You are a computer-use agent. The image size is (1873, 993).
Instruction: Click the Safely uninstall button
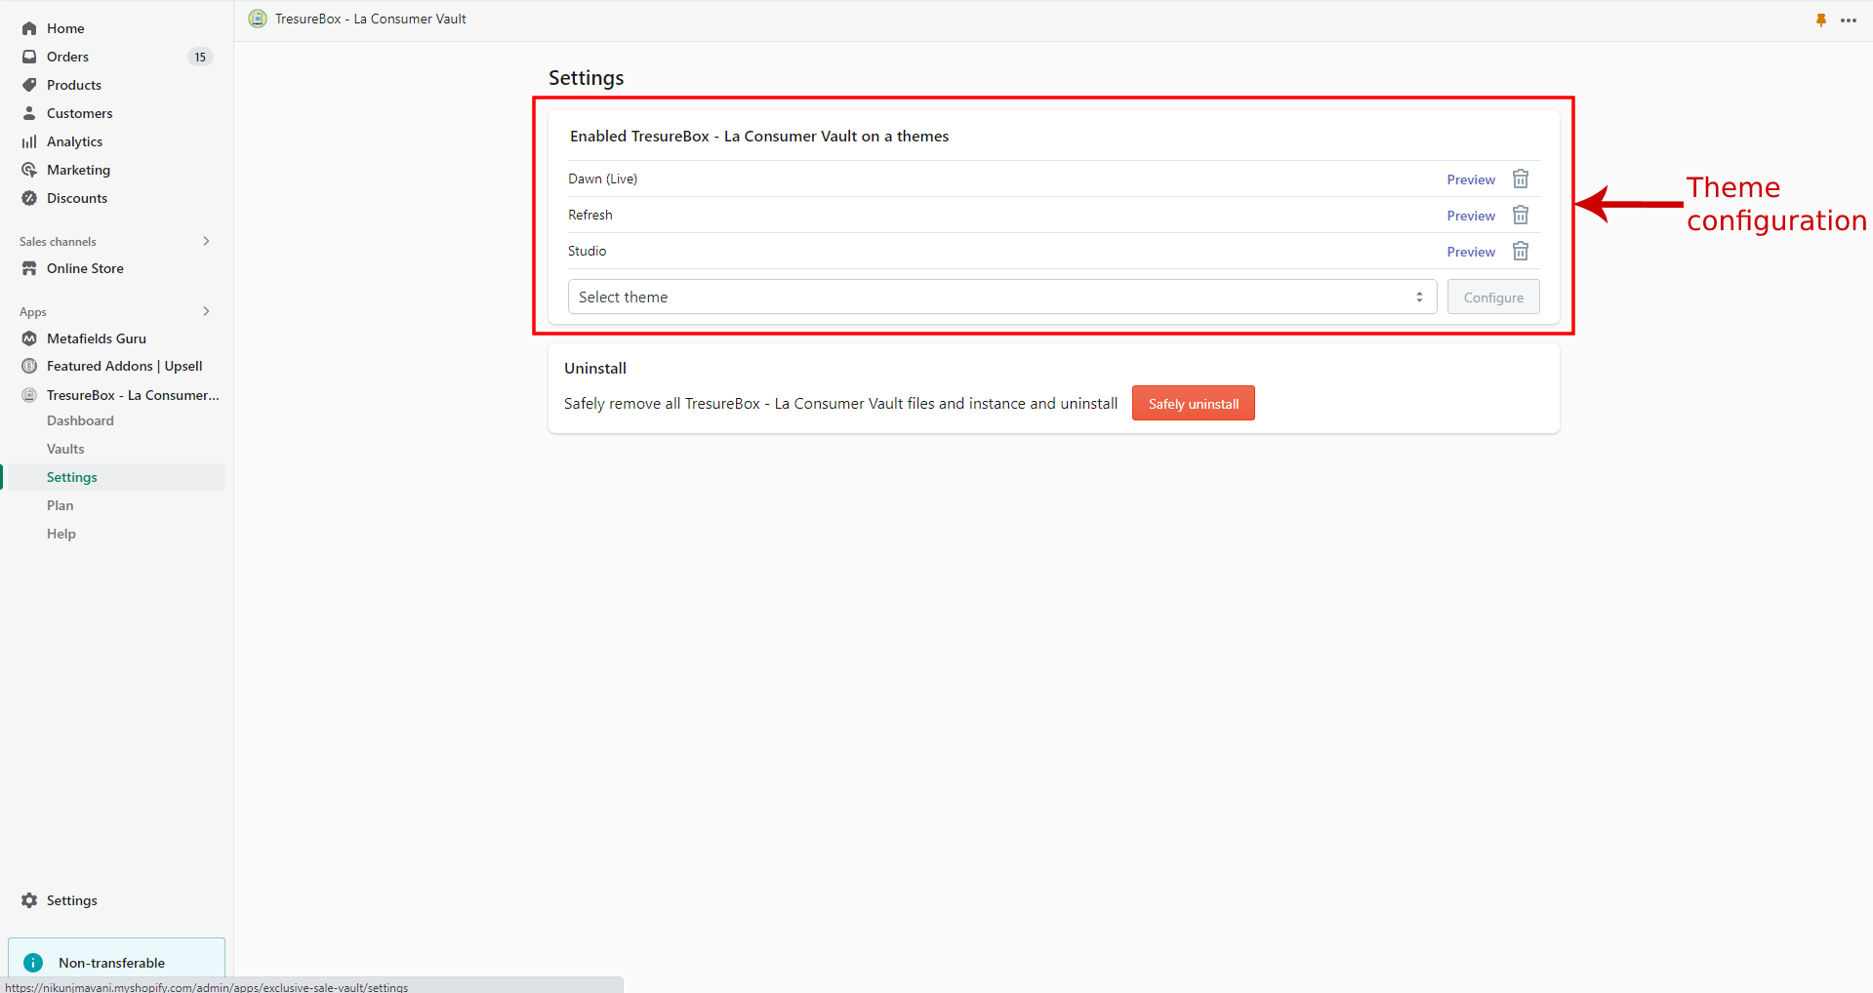[1194, 404]
